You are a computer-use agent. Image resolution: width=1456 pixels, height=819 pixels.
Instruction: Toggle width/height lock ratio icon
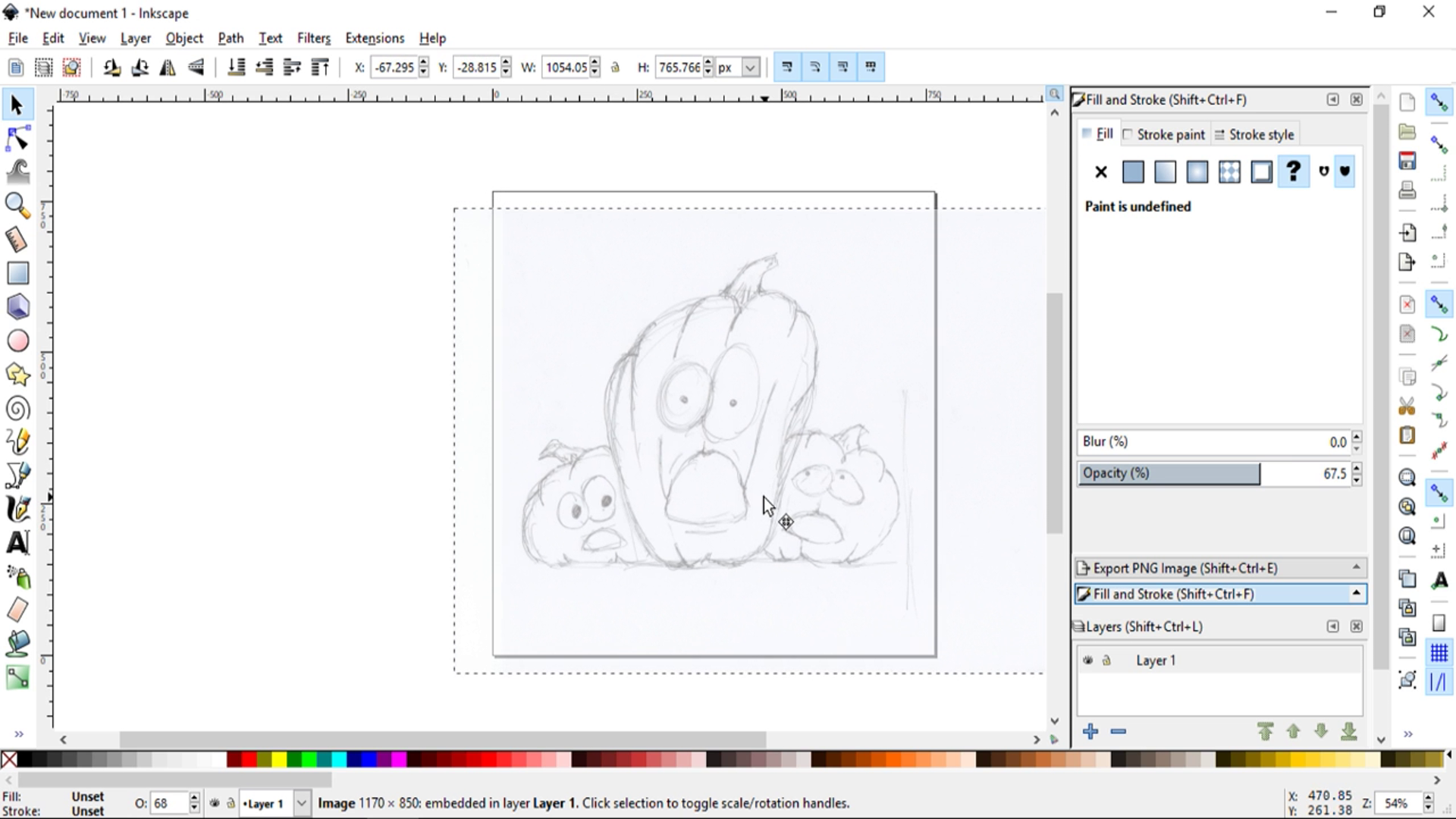615,67
